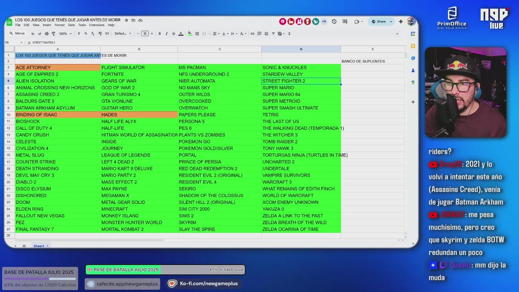The image size is (519, 292).
Task: Print the spreadsheet using the printer icon
Action: pyautogui.click(x=47, y=34)
